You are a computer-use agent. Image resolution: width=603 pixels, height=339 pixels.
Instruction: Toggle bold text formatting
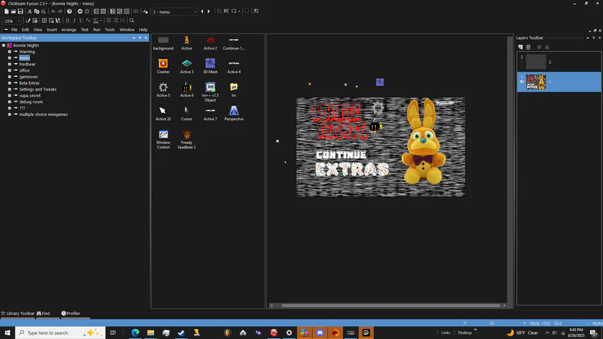tap(68, 21)
